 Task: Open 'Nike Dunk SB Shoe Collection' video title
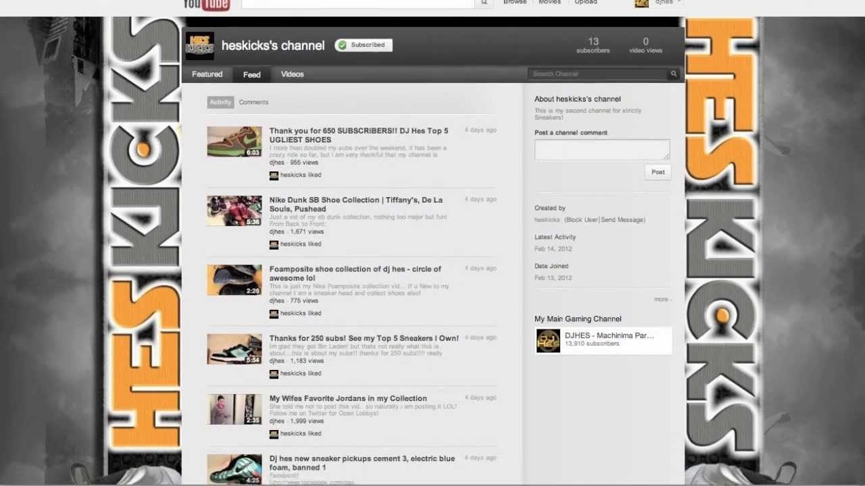(x=356, y=204)
